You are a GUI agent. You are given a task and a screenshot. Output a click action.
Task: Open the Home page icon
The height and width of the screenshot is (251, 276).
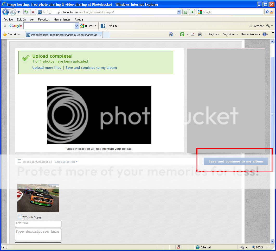(171, 34)
